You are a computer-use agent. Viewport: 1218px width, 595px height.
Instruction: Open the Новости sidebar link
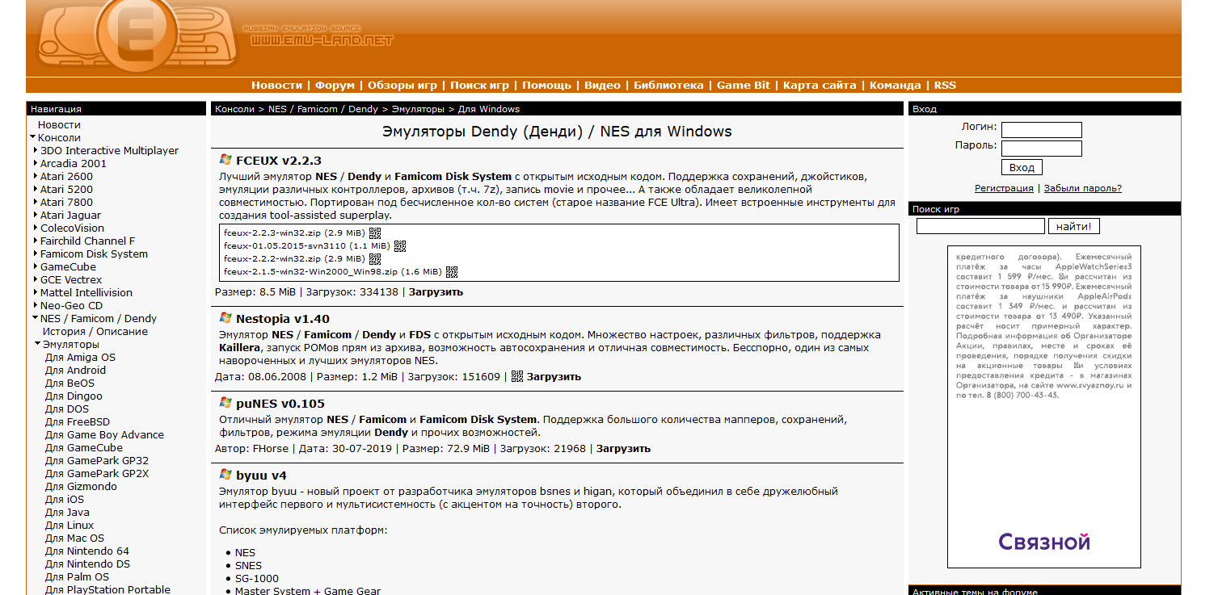click(59, 124)
